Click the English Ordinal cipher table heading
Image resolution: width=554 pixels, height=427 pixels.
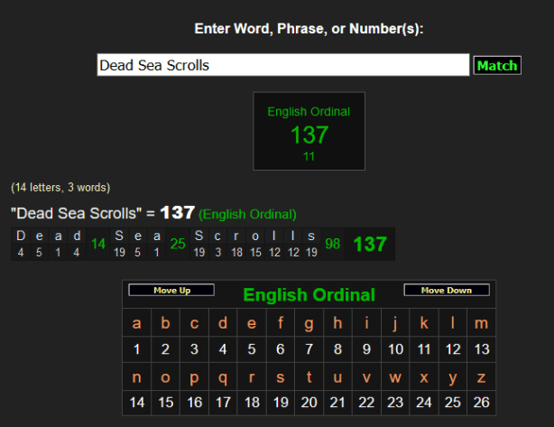pyautogui.click(x=309, y=295)
